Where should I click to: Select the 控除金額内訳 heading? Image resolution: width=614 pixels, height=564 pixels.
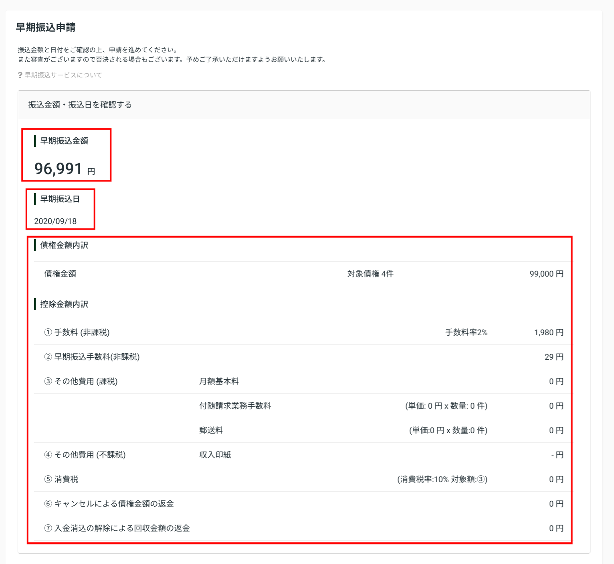pyautogui.click(x=64, y=304)
